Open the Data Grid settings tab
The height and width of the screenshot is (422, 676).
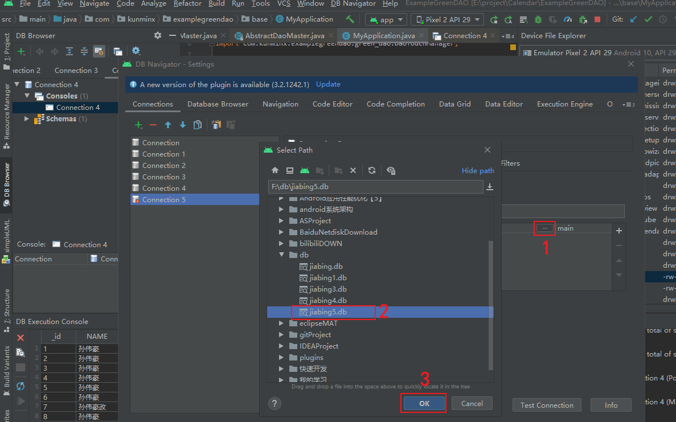pyautogui.click(x=455, y=104)
